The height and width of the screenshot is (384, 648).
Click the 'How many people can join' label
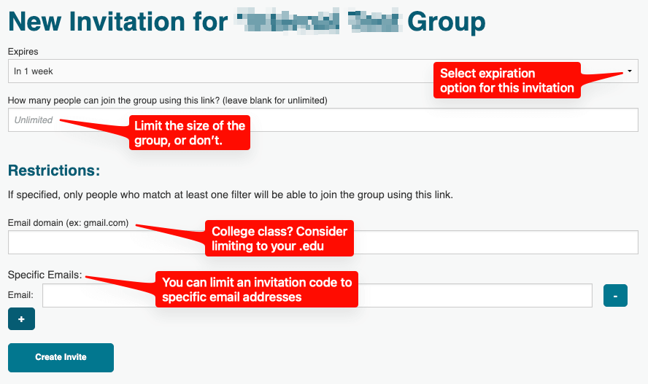click(x=167, y=100)
